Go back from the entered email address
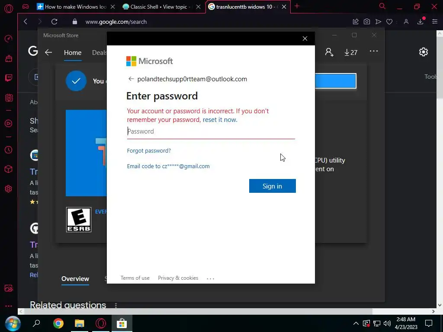The width and height of the screenshot is (443, 332). pyautogui.click(x=131, y=79)
